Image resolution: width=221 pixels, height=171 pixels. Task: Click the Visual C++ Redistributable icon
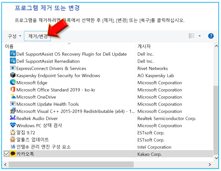(13, 111)
